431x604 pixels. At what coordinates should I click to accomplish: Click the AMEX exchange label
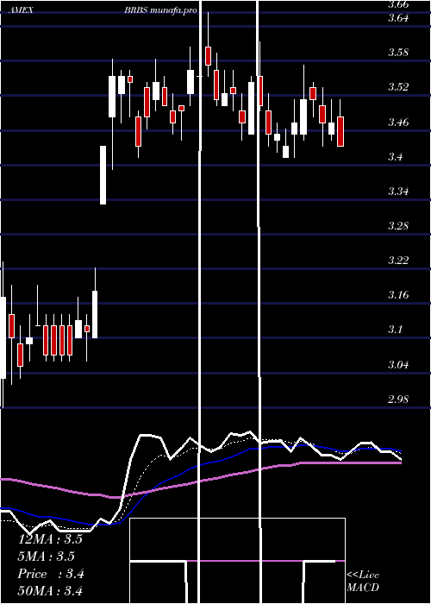pyautogui.click(x=20, y=10)
